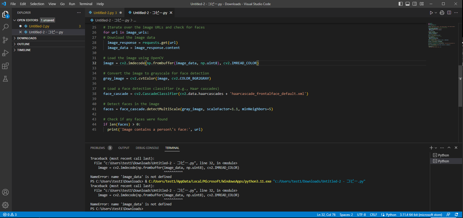
Task: Open the Terminal menu in menu bar
Action: [x=86, y=4]
